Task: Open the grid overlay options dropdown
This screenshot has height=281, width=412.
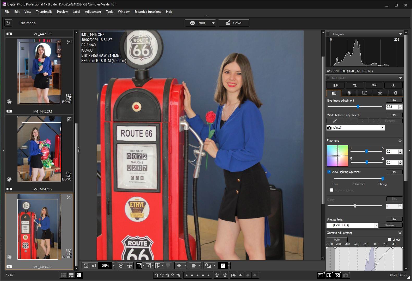Action: pos(185,266)
